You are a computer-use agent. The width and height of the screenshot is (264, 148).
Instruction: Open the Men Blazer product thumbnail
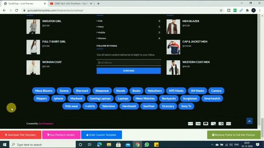point(173,27)
